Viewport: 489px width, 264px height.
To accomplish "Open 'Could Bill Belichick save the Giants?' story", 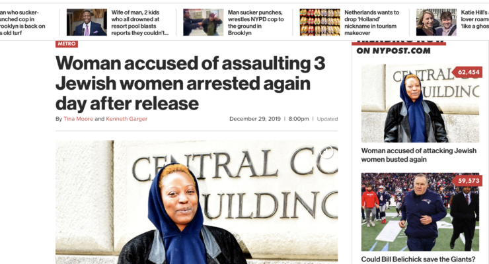I will coord(418,259).
